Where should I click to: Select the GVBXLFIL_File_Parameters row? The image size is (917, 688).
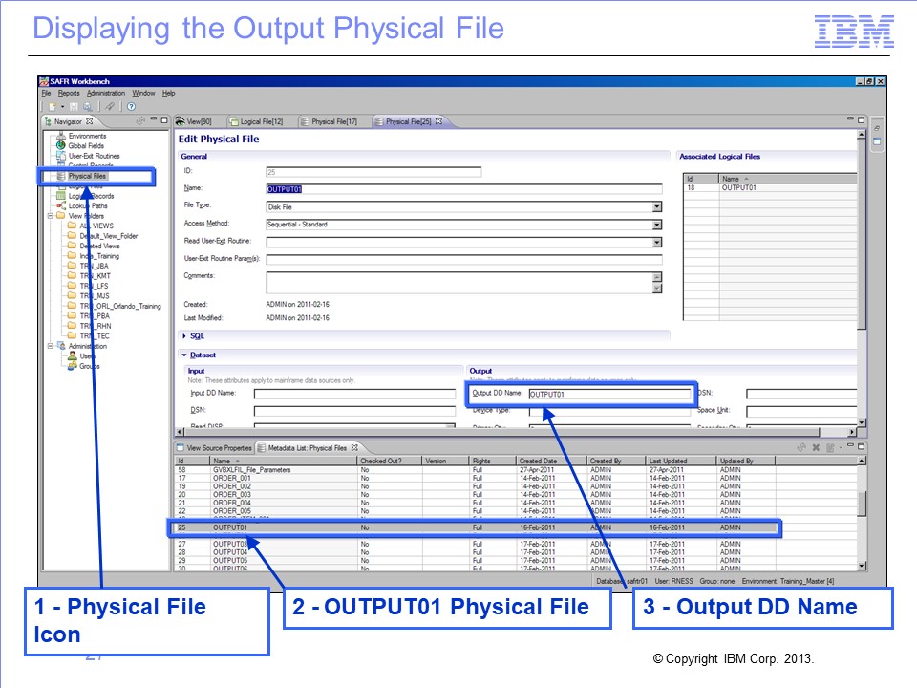(517, 470)
